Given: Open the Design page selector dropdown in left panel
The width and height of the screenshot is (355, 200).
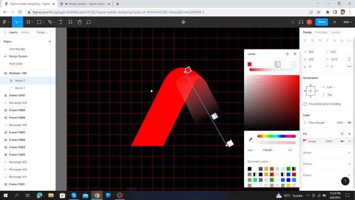Looking at the screenshot, I should click(44, 32).
